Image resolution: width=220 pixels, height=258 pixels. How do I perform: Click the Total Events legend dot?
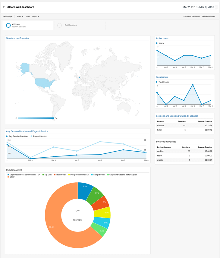[157, 82]
